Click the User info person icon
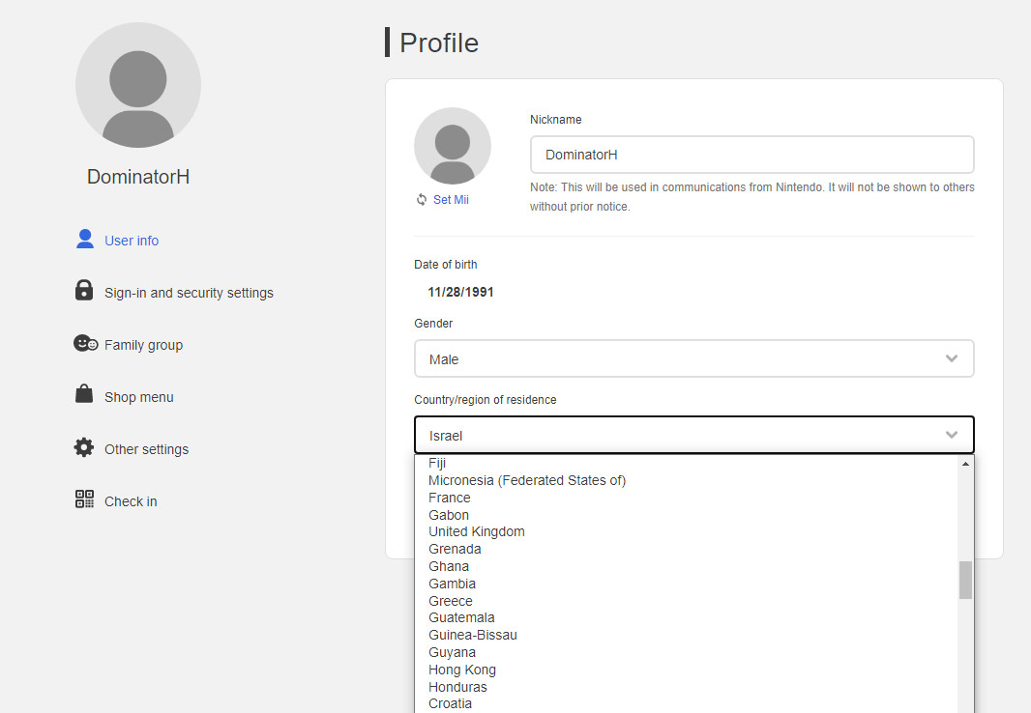 (85, 239)
